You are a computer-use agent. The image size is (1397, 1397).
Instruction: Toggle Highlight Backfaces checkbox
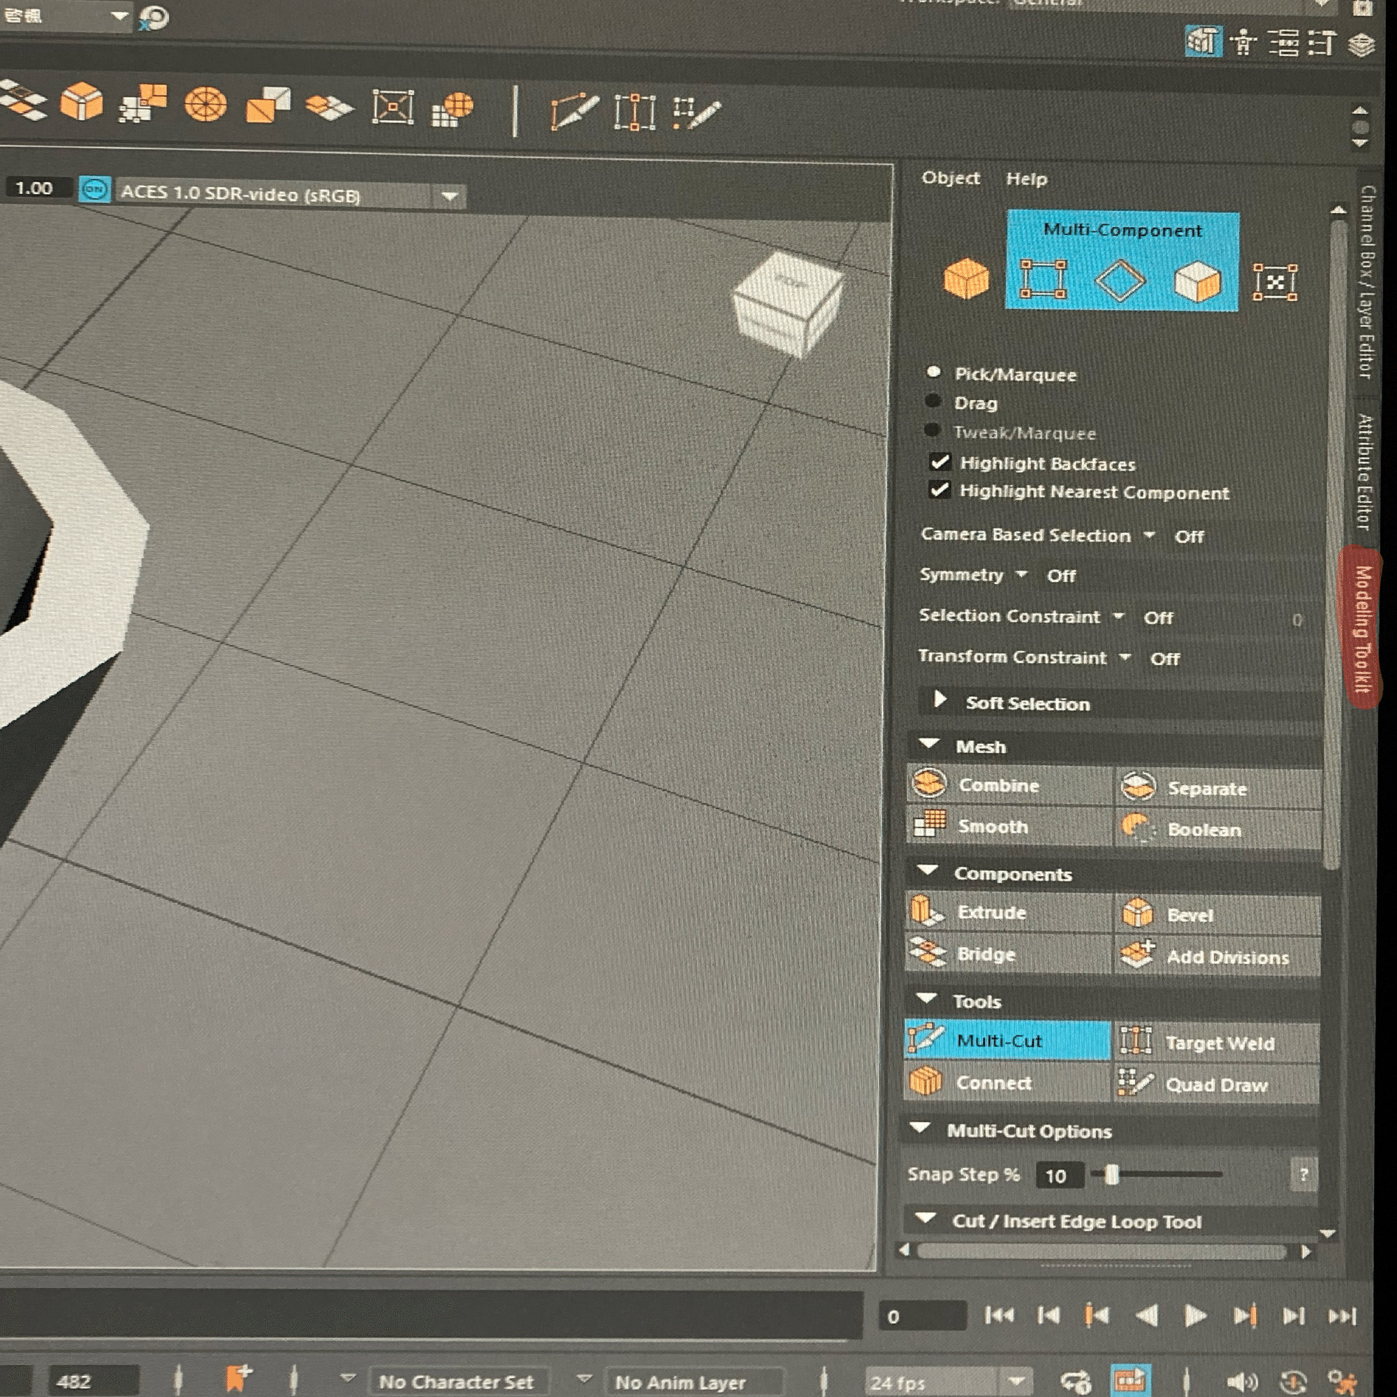point(940,462)
